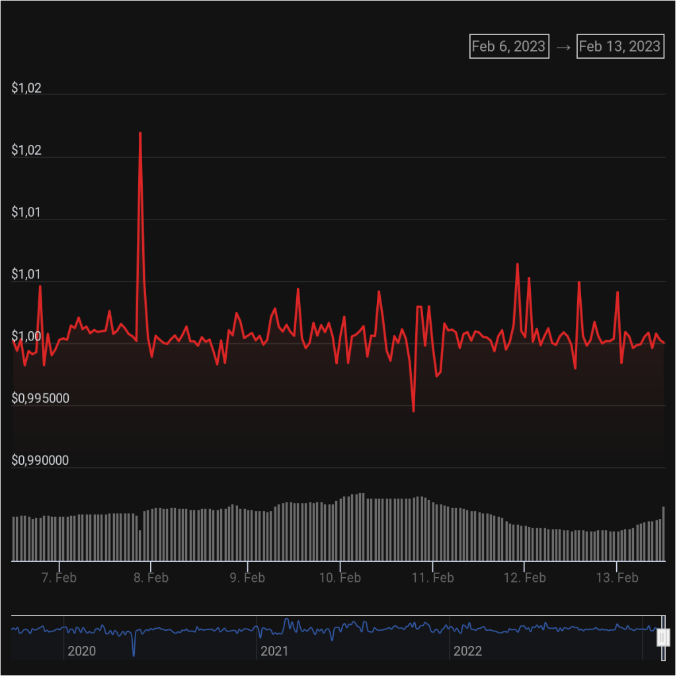Click the lowest price dip before 11. Feb

414,411
